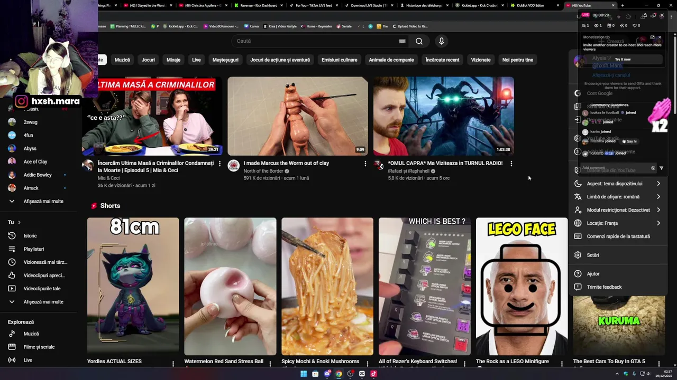The width and height of the screenshot is (677, 380).
Task: Open options for Watermelon Red Sand Stress Ball short
Action: (x=270, y=364)
